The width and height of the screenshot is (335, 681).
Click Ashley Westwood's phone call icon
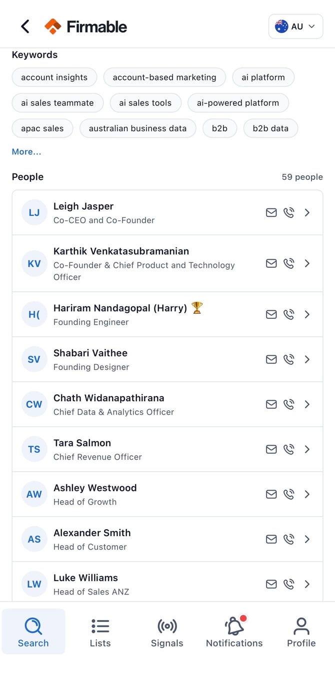coord(289,494)
